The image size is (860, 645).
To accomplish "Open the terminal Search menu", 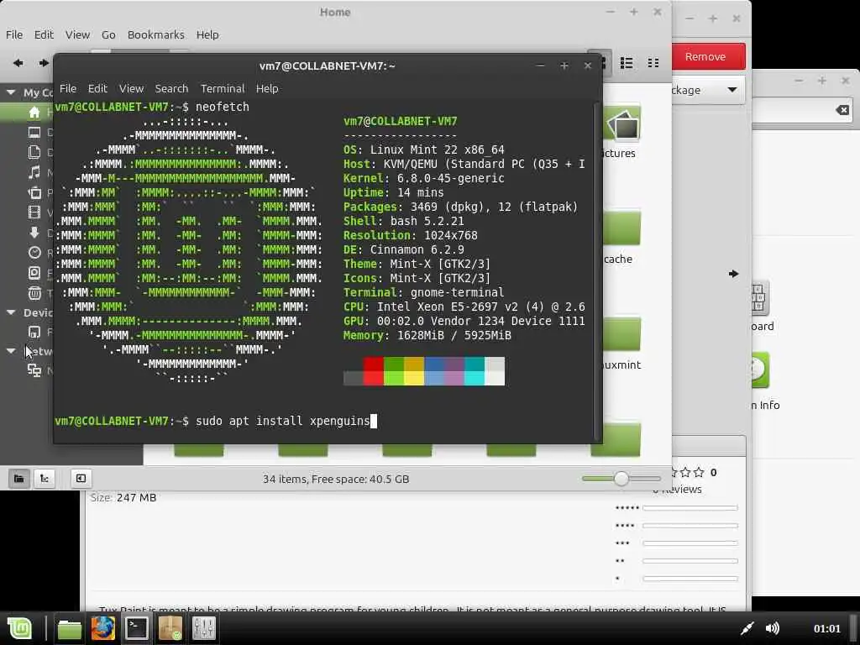I will 171,88.
